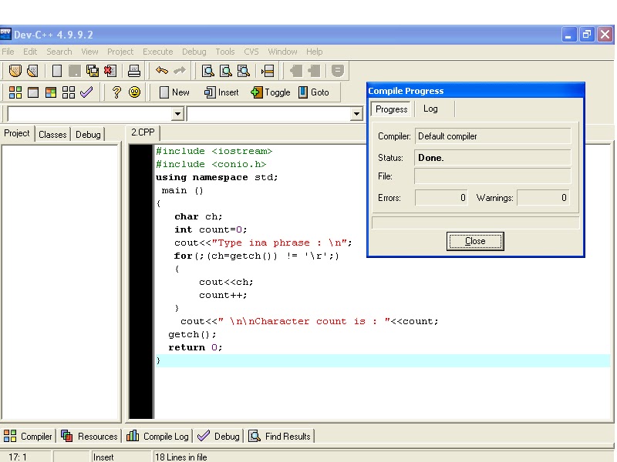
Task: Open the Compiler bottom panel tab
Action: point(28,436)
